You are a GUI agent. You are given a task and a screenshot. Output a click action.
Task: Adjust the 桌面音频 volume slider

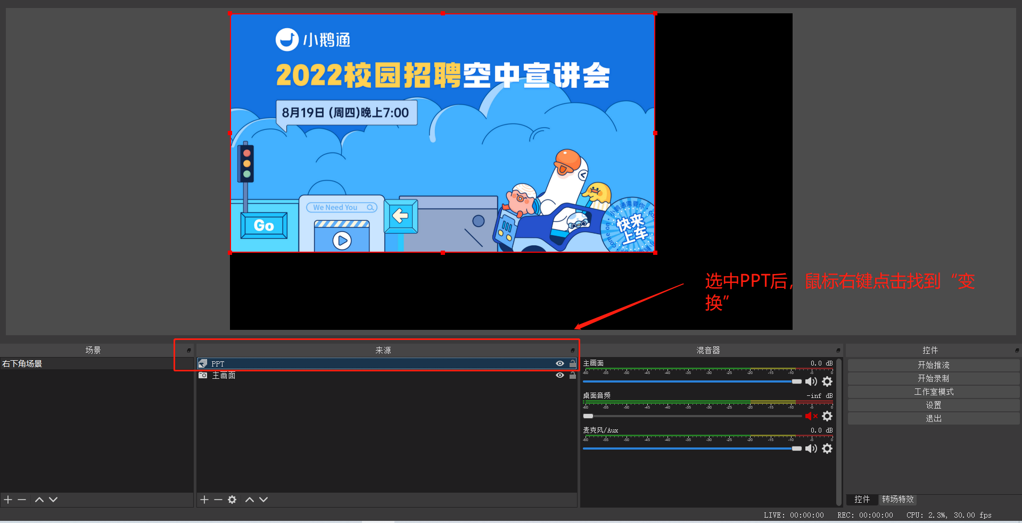(692, 416)
